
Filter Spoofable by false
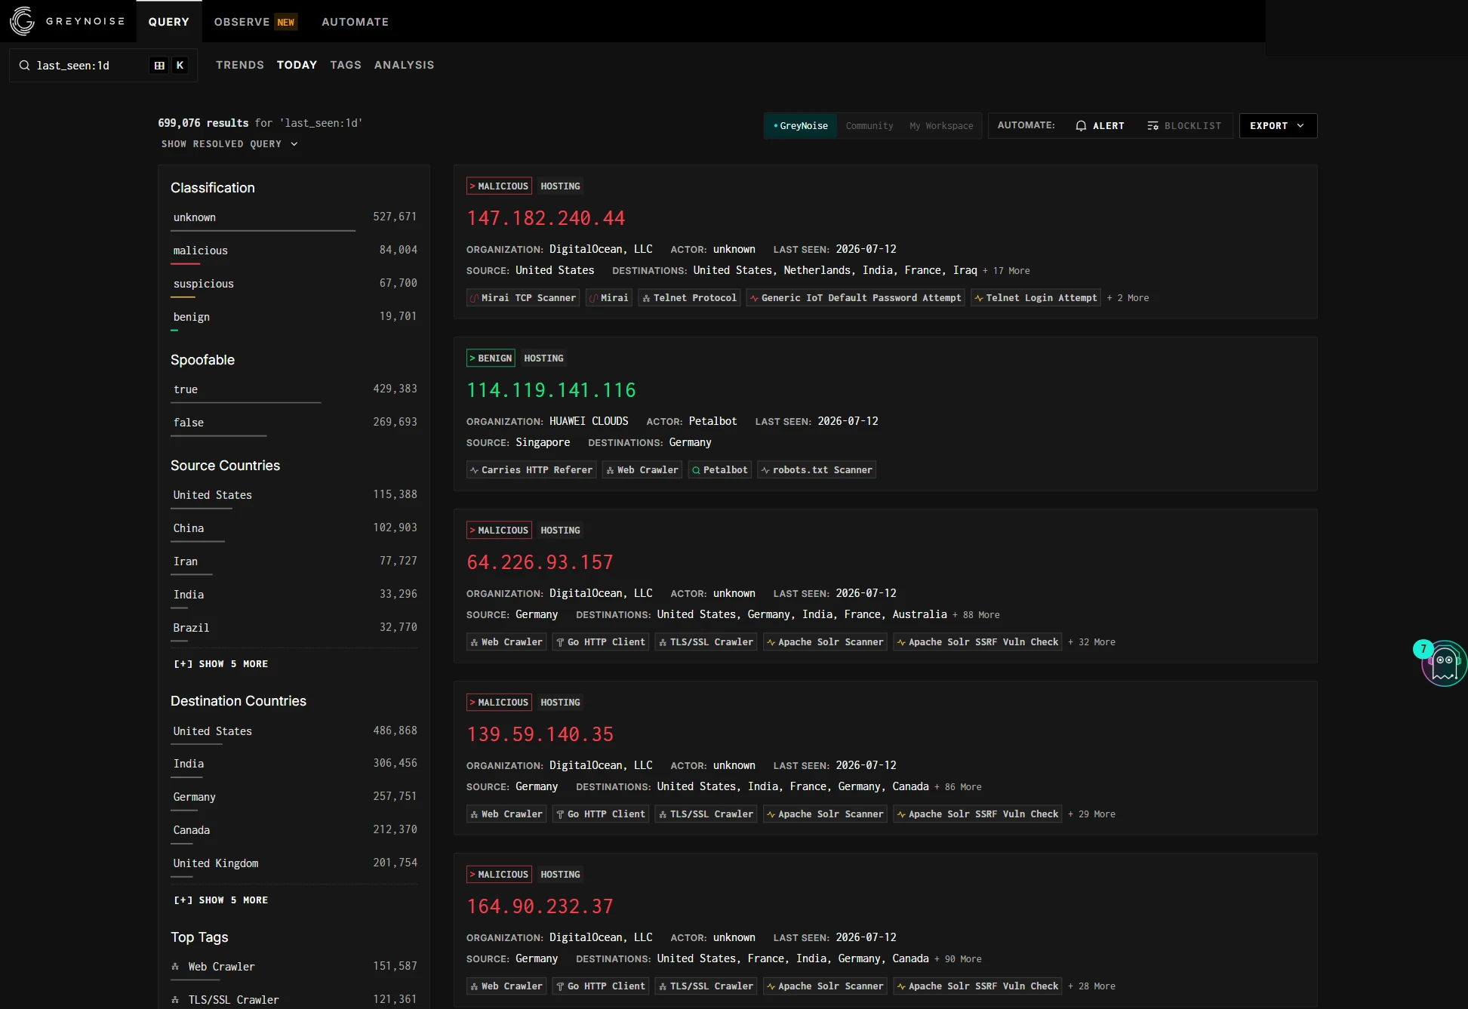point(294,423)
